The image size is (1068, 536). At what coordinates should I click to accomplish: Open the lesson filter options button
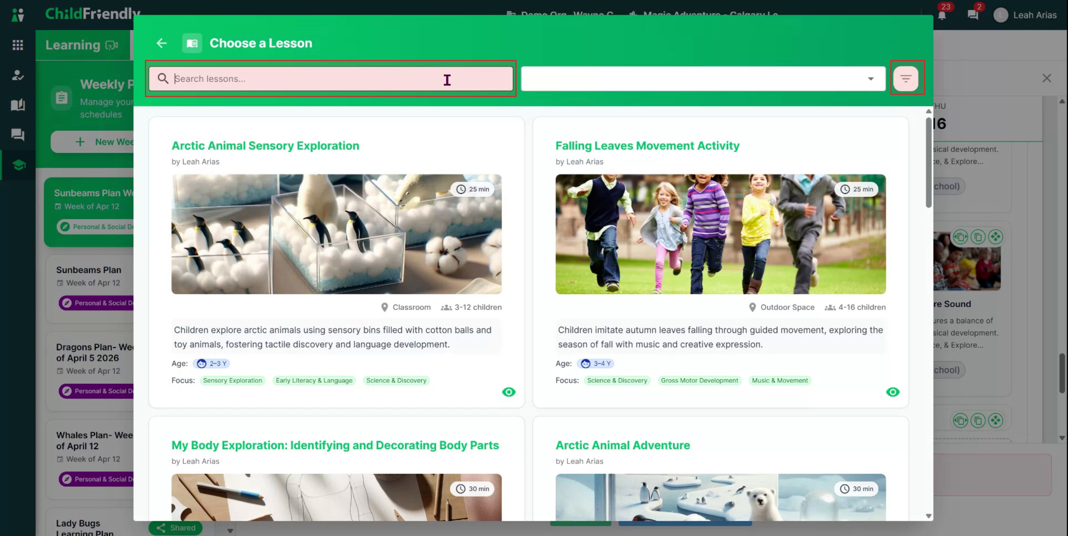(x=905, y=78)
